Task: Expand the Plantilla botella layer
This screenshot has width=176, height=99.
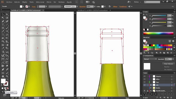Action: 151,91
